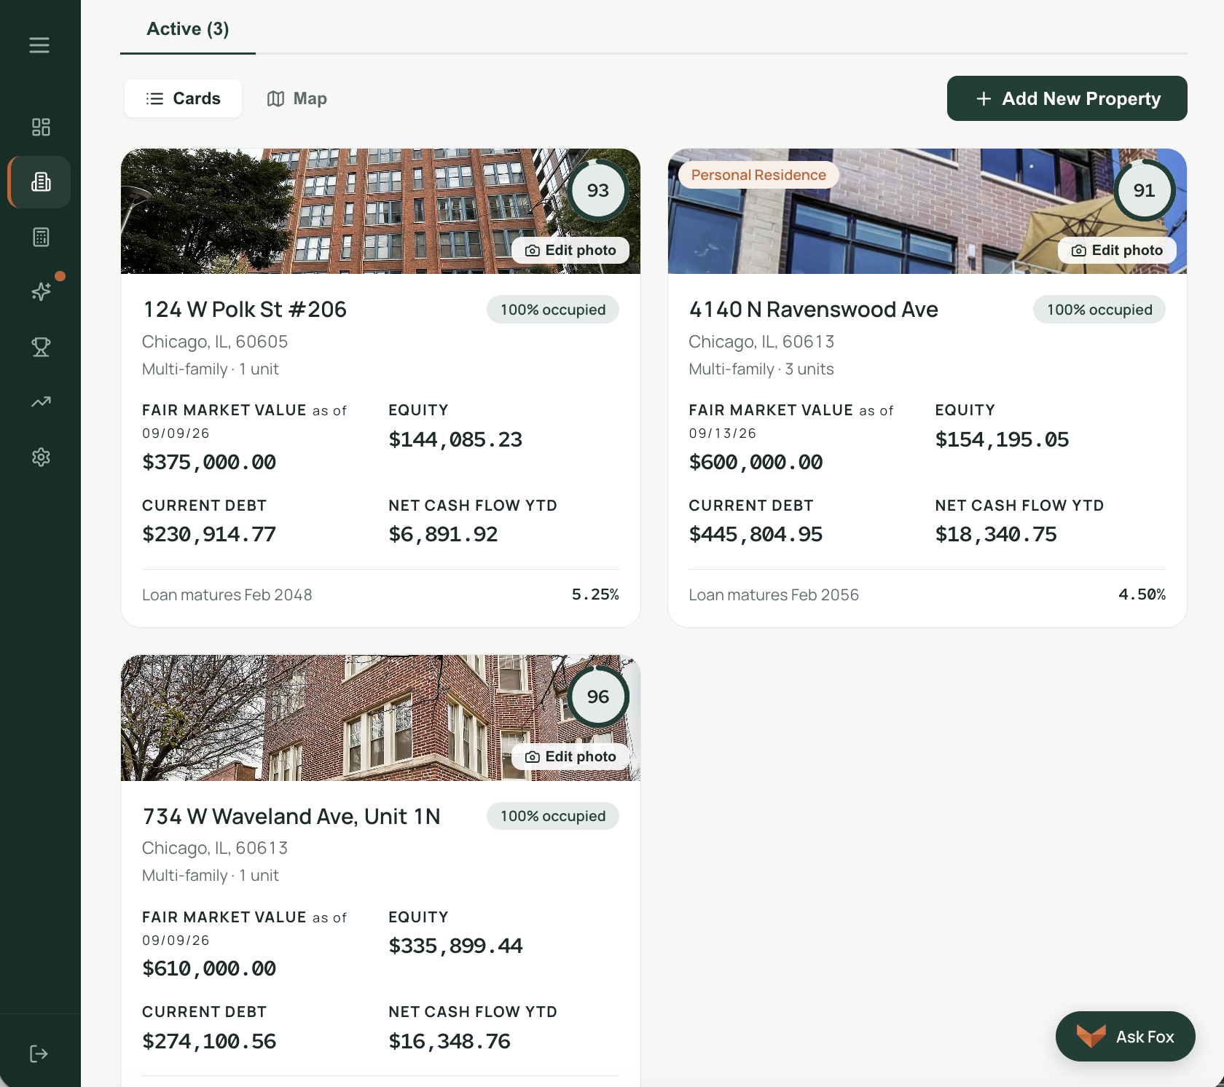The height and width of the screenshot is (1087, 1224).
Task: Click the 4.50% loan rate
Action: (1142, 594)
